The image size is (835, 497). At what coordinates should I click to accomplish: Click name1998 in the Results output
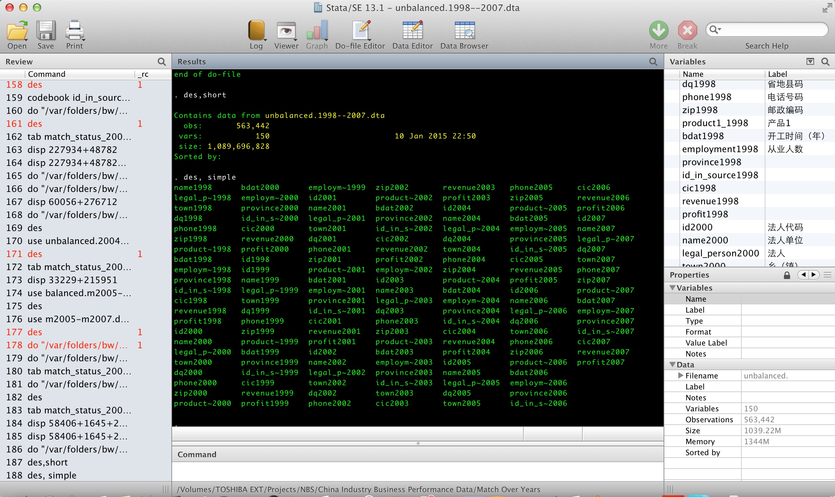pyautogui.click(x=193, y=187)
